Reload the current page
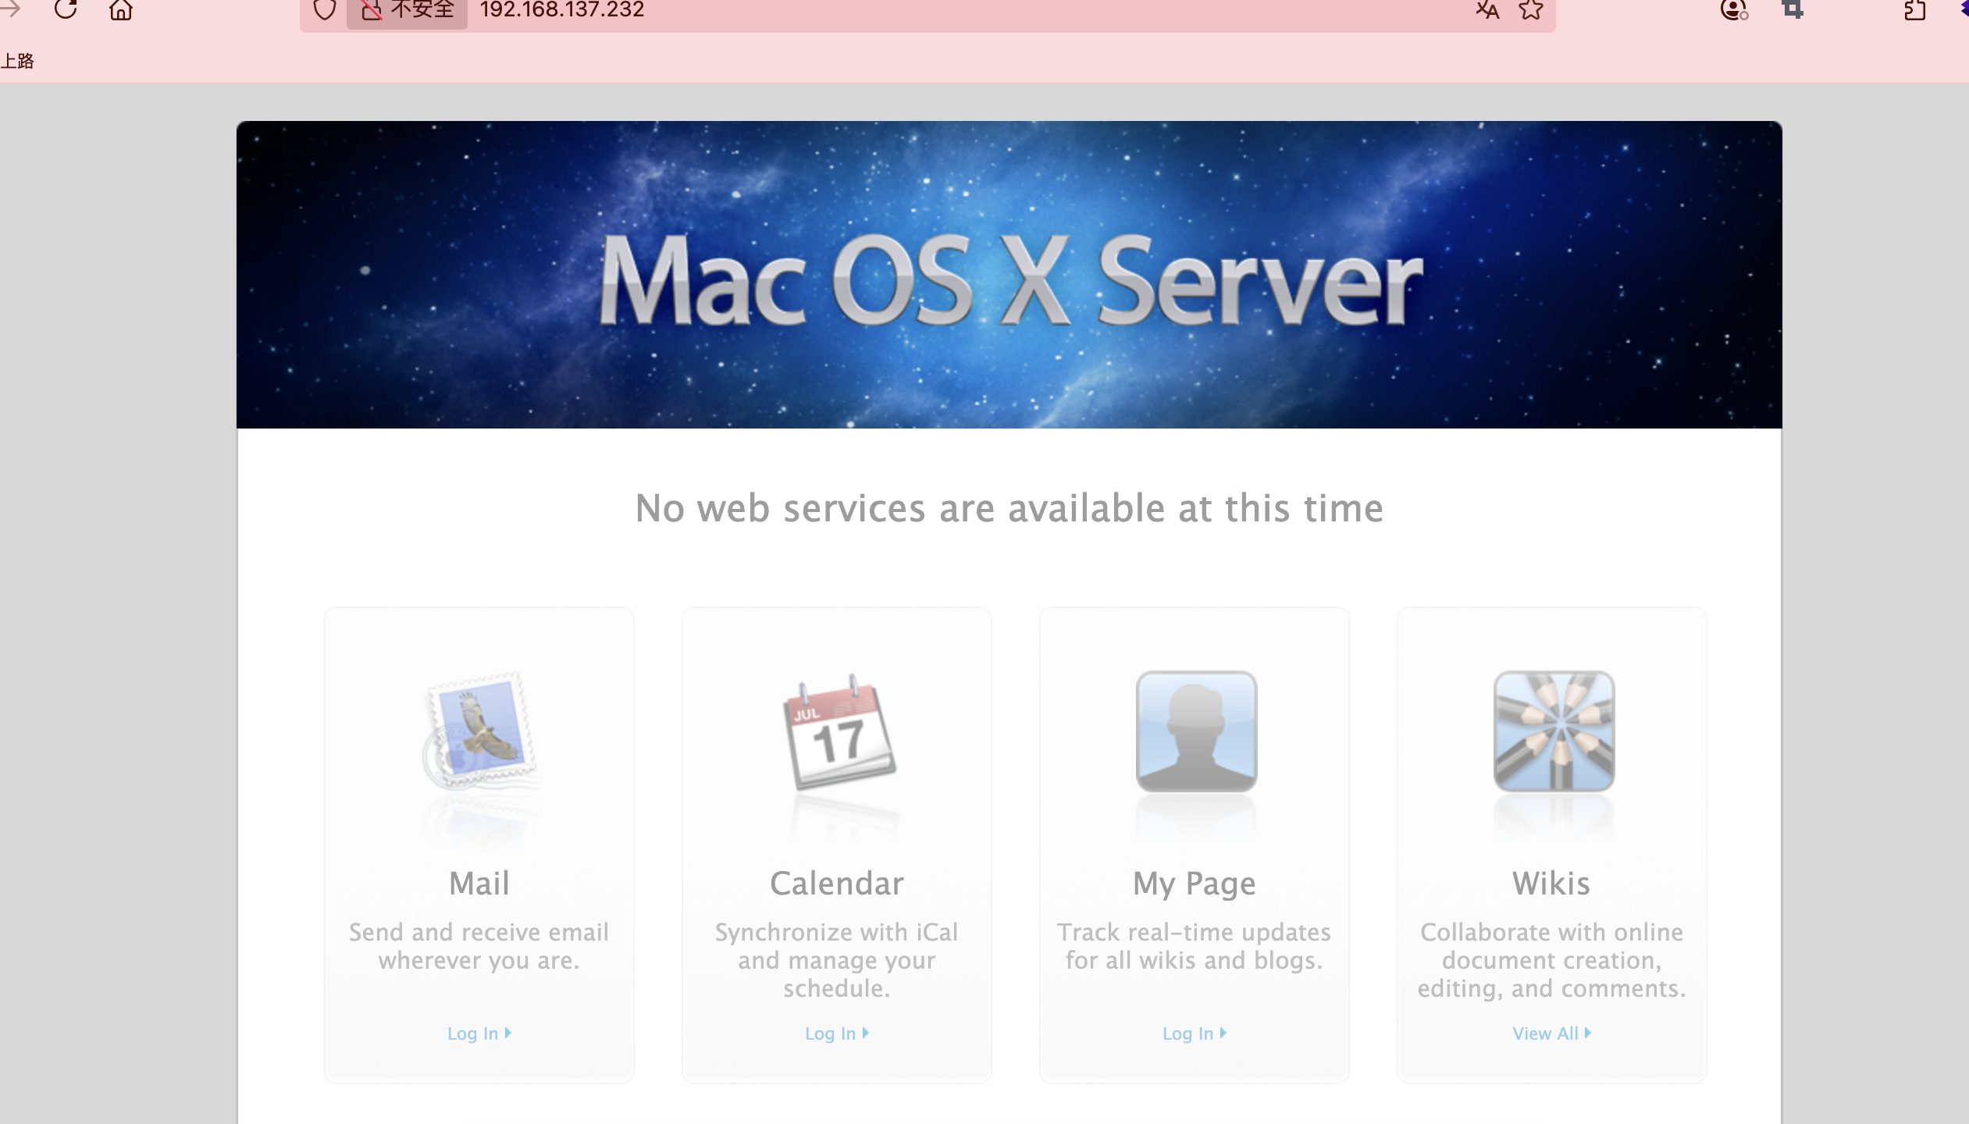 click(66, 9)
